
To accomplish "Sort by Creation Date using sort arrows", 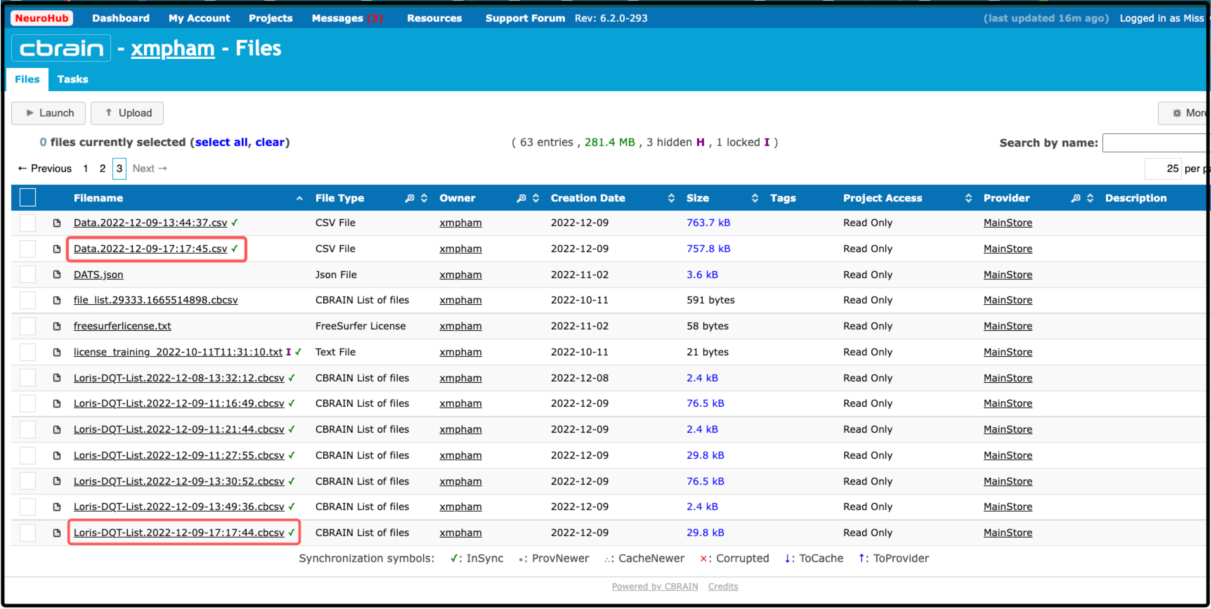I will point(671,198).
